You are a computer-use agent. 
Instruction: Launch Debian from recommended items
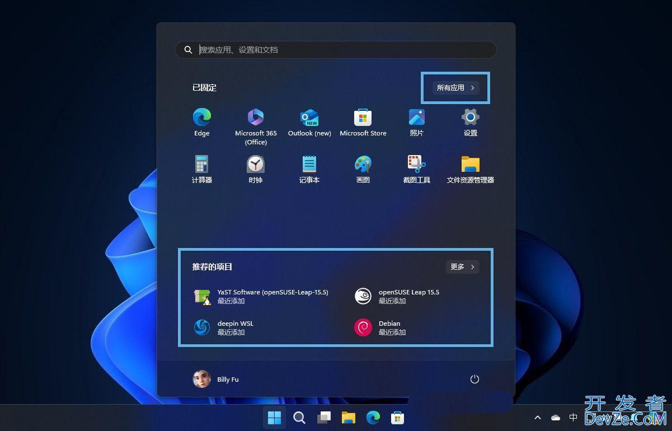(380, 327)
